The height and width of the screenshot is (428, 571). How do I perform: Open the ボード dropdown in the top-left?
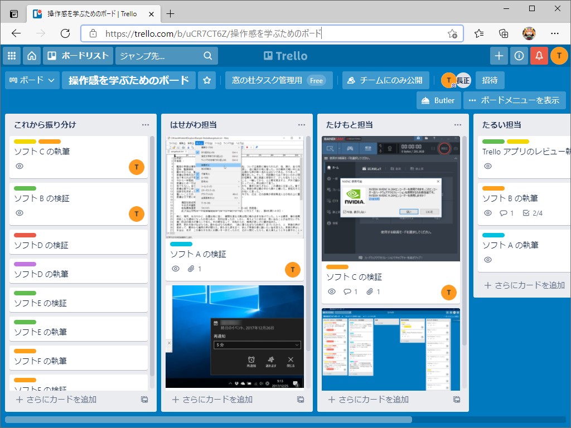tap(32, 80)
